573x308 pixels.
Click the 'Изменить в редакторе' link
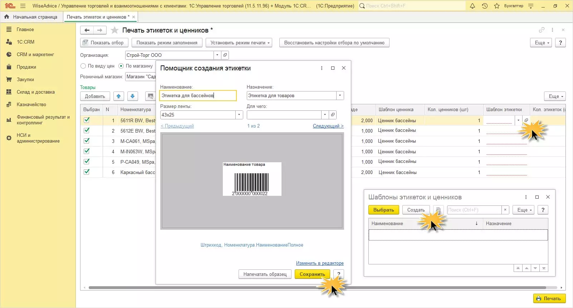(x=319, y=263)
